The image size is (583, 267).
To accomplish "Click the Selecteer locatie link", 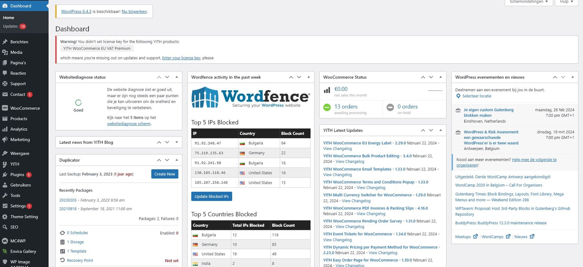I will click(477, 96).
